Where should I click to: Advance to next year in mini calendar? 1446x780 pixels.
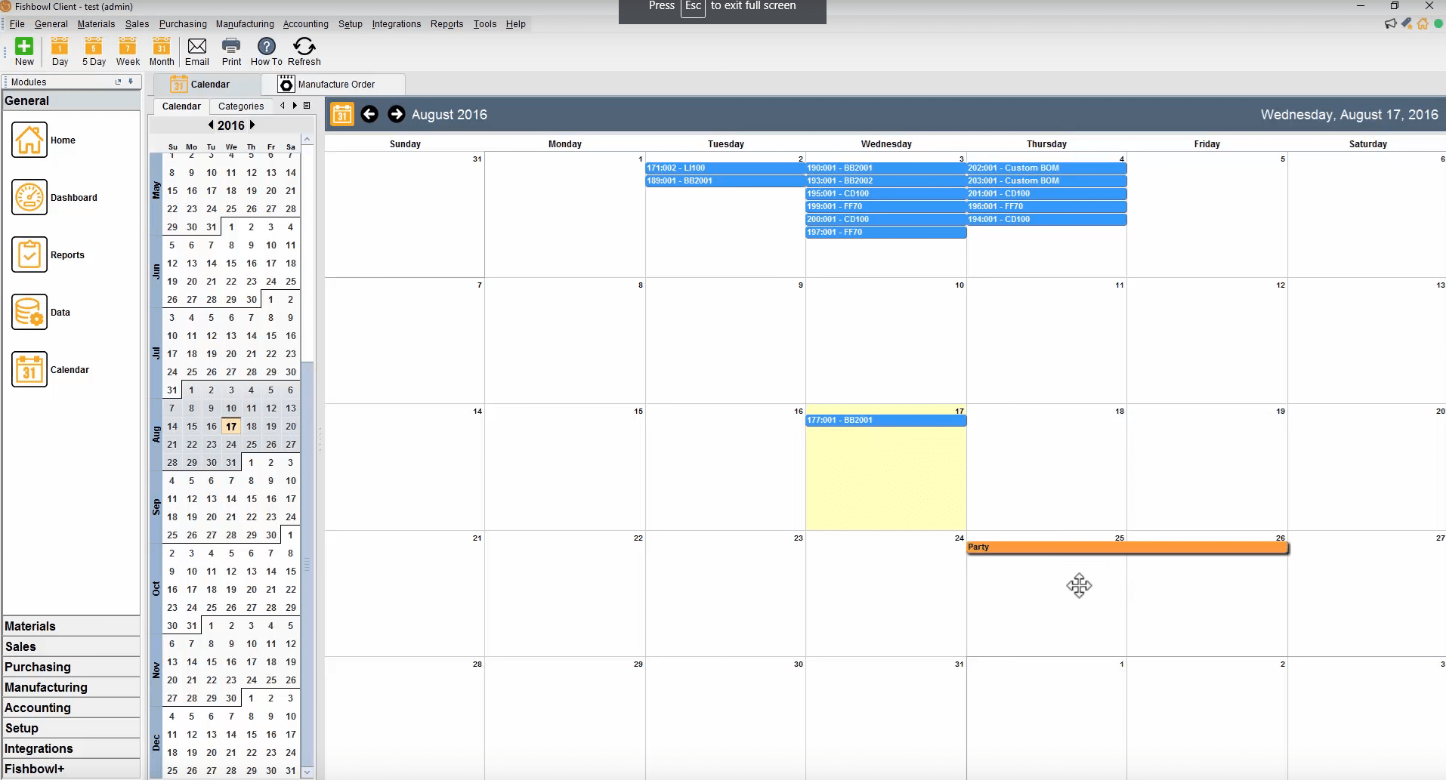click(x=252, y=125)
